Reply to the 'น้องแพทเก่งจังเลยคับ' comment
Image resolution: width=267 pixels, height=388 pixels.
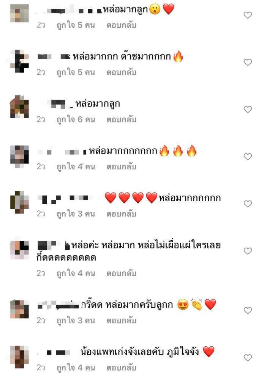click(122, 368)
